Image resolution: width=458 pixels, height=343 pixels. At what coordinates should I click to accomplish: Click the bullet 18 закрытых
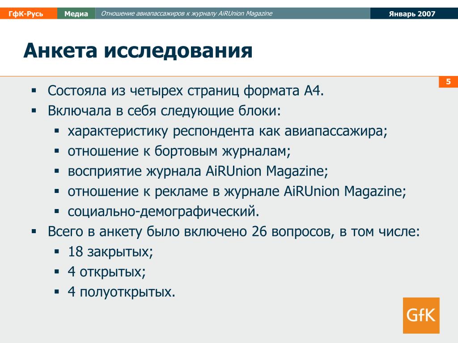tap(110, 252)
